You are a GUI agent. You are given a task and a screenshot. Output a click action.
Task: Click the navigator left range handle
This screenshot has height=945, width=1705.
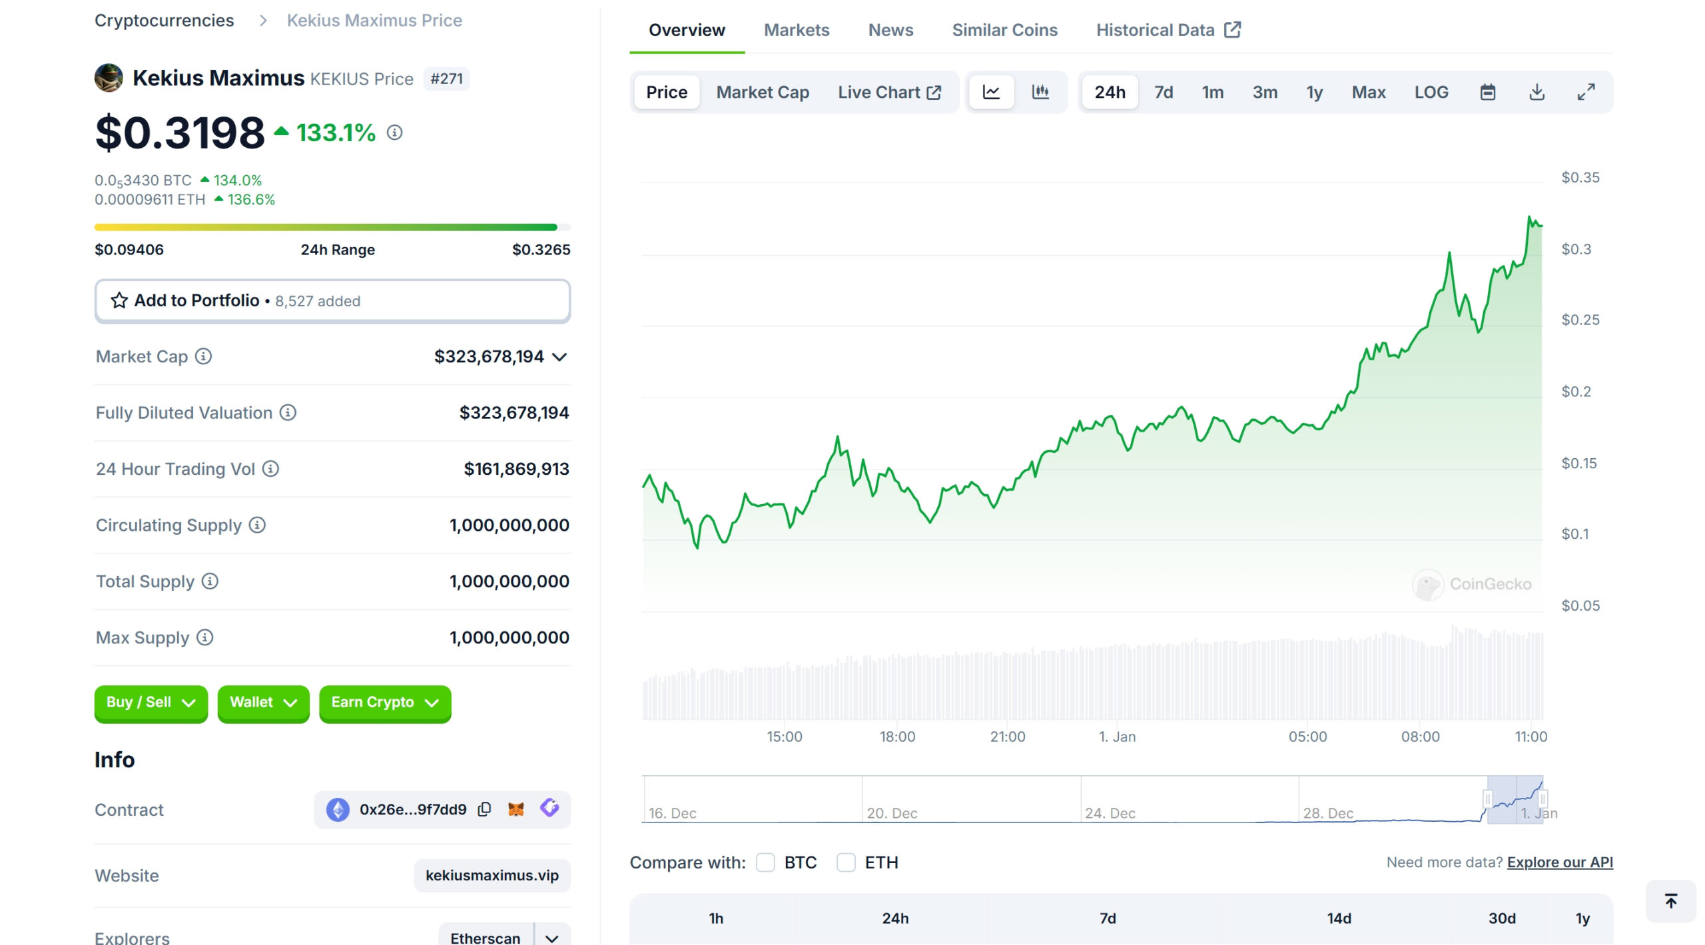tap(1487, 798)
